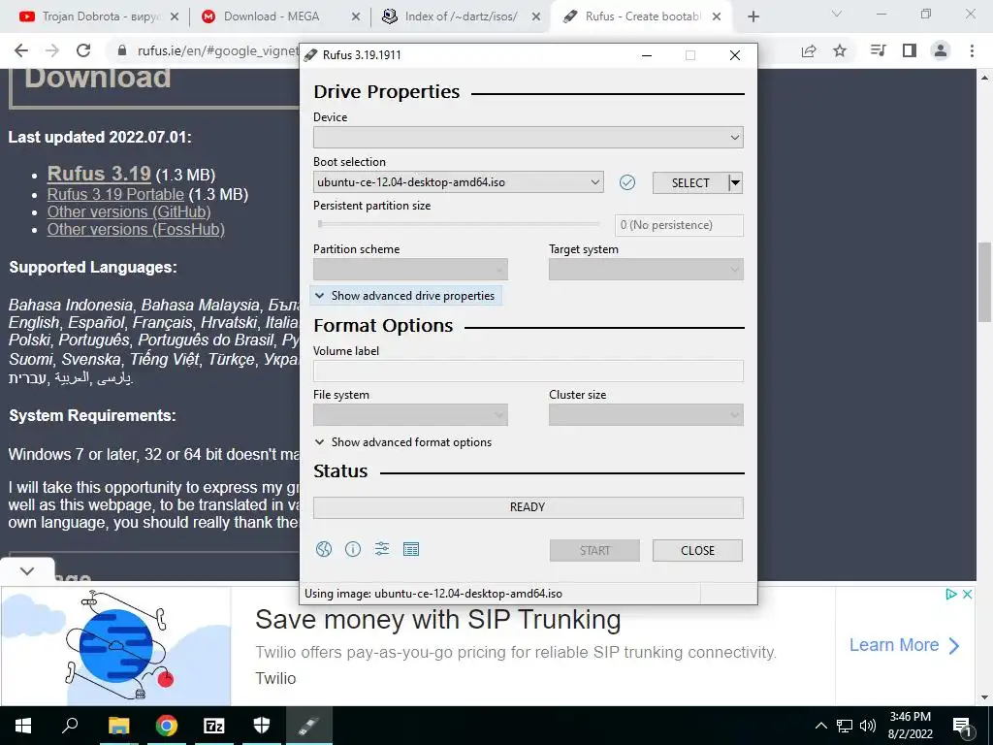Open Windows Security shield in taskbar
993x745 pixels.
(x=262, y=726)
